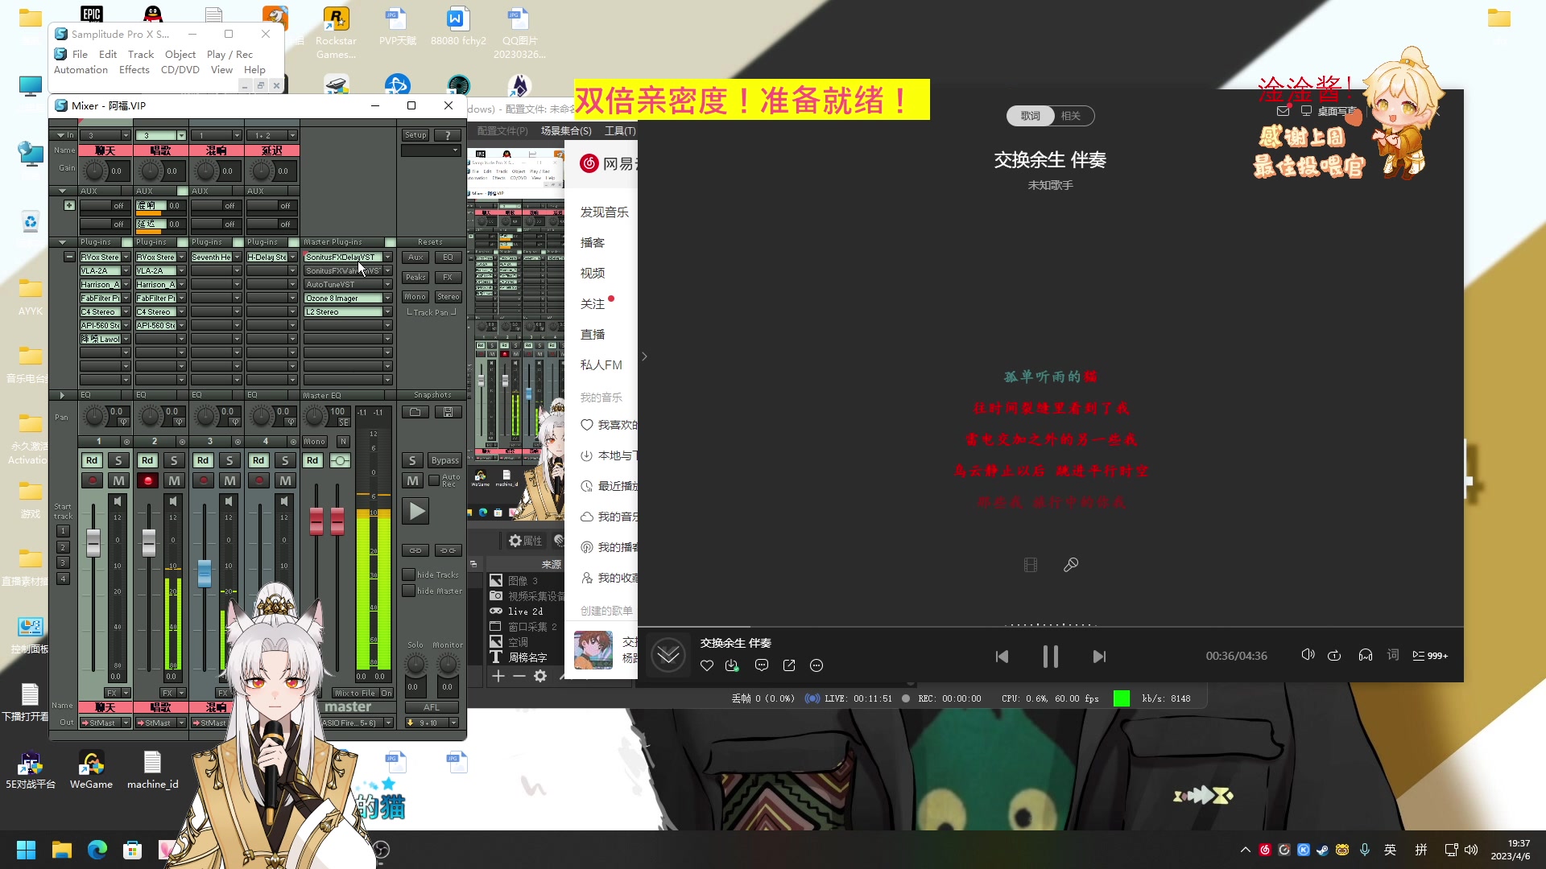Image resolution: width=1546 pixels, height=869 pixels.
Task: Disarm record on channel 2
Action: click(147, 480)
